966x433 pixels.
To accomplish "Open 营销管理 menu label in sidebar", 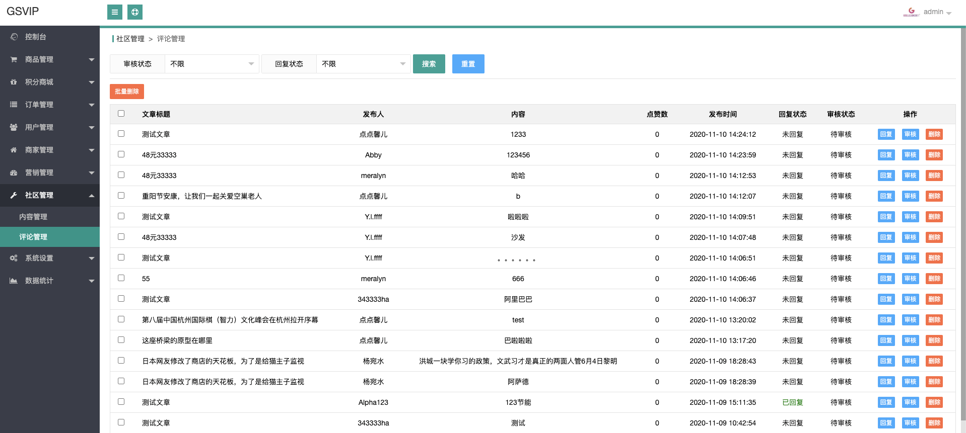I will click(x=39, y=172).
